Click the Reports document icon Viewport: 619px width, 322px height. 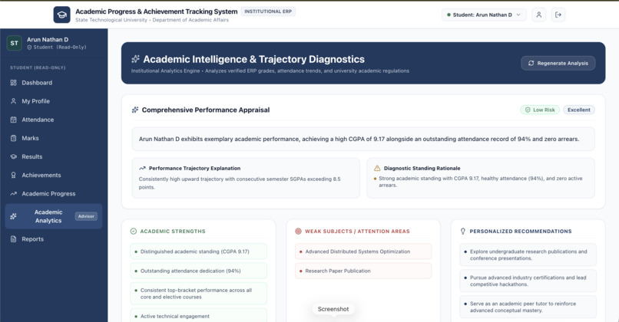pos(13,239)
